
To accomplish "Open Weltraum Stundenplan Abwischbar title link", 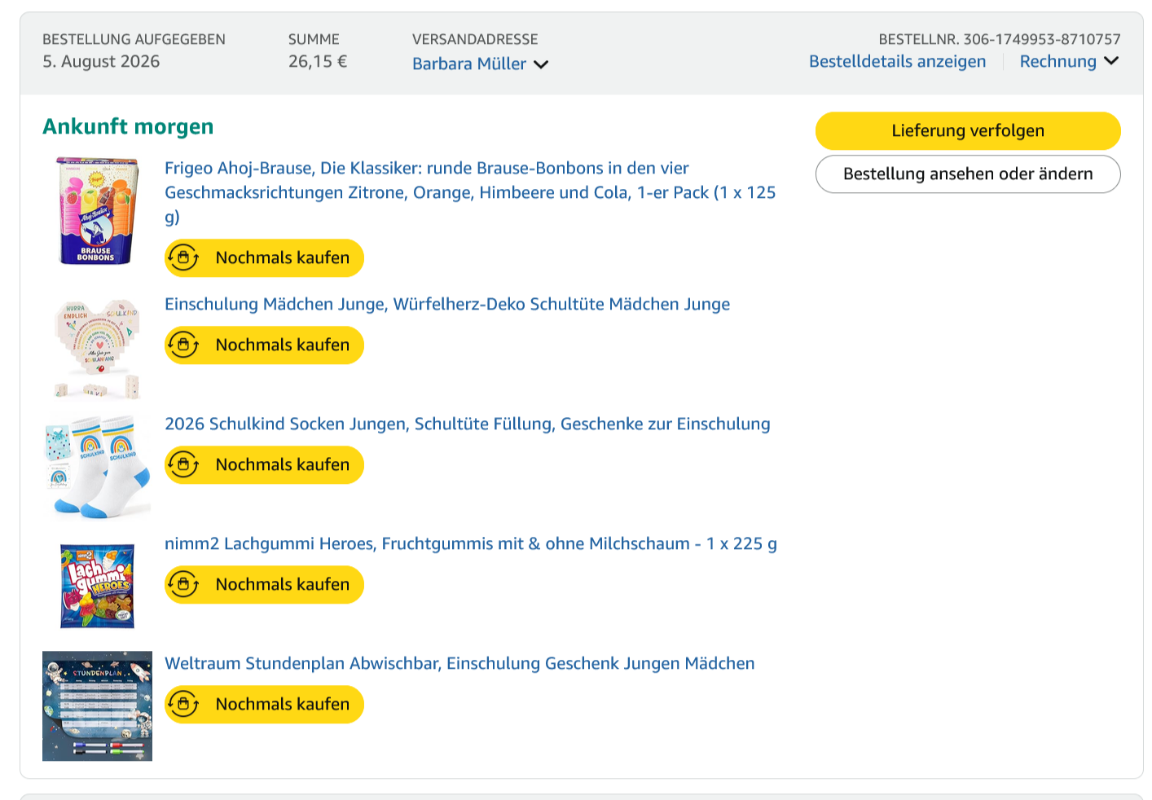I will click(x=459, y=663).
